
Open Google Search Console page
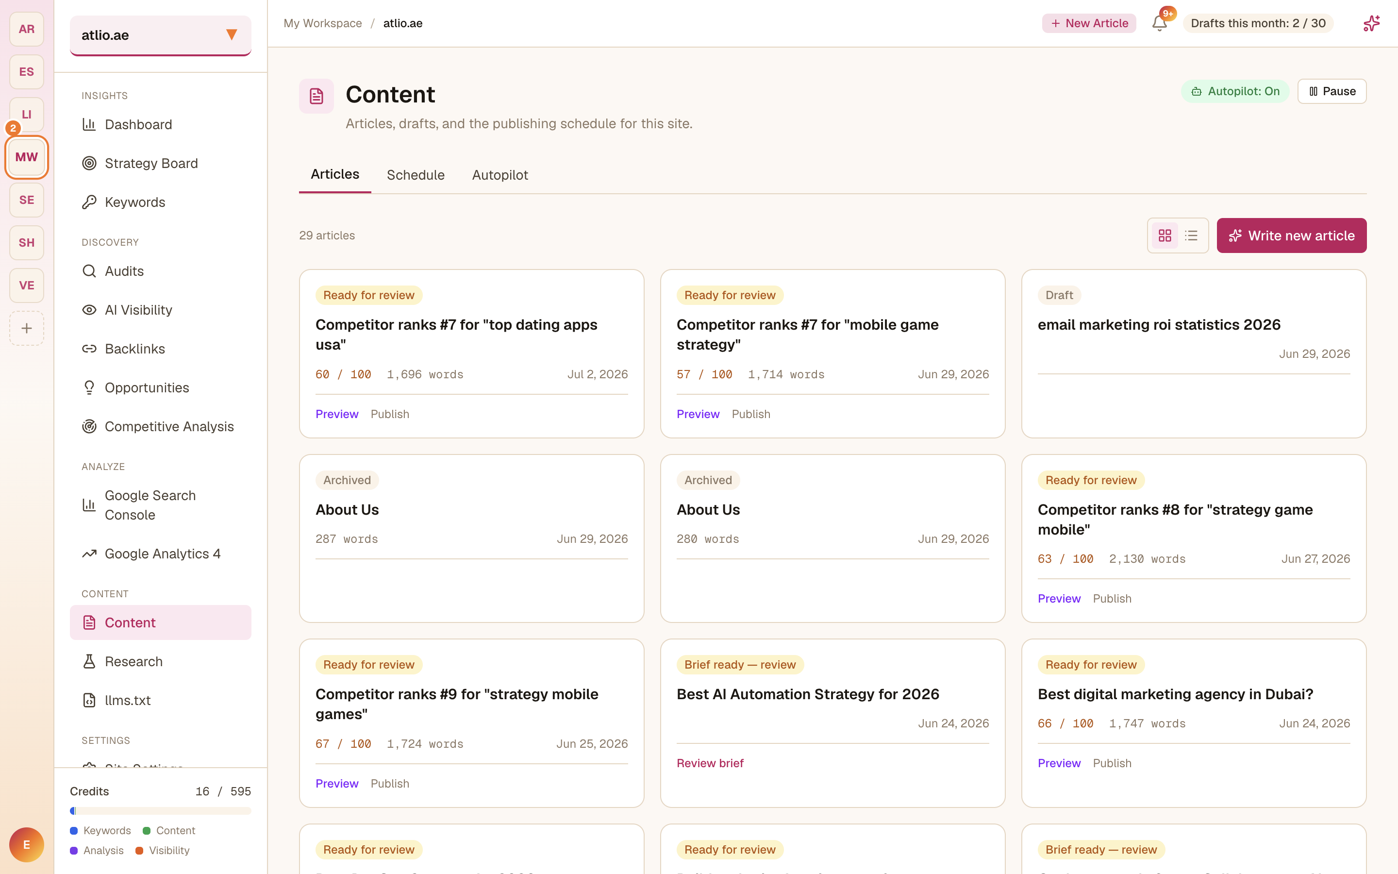click(x=161, y=505)
